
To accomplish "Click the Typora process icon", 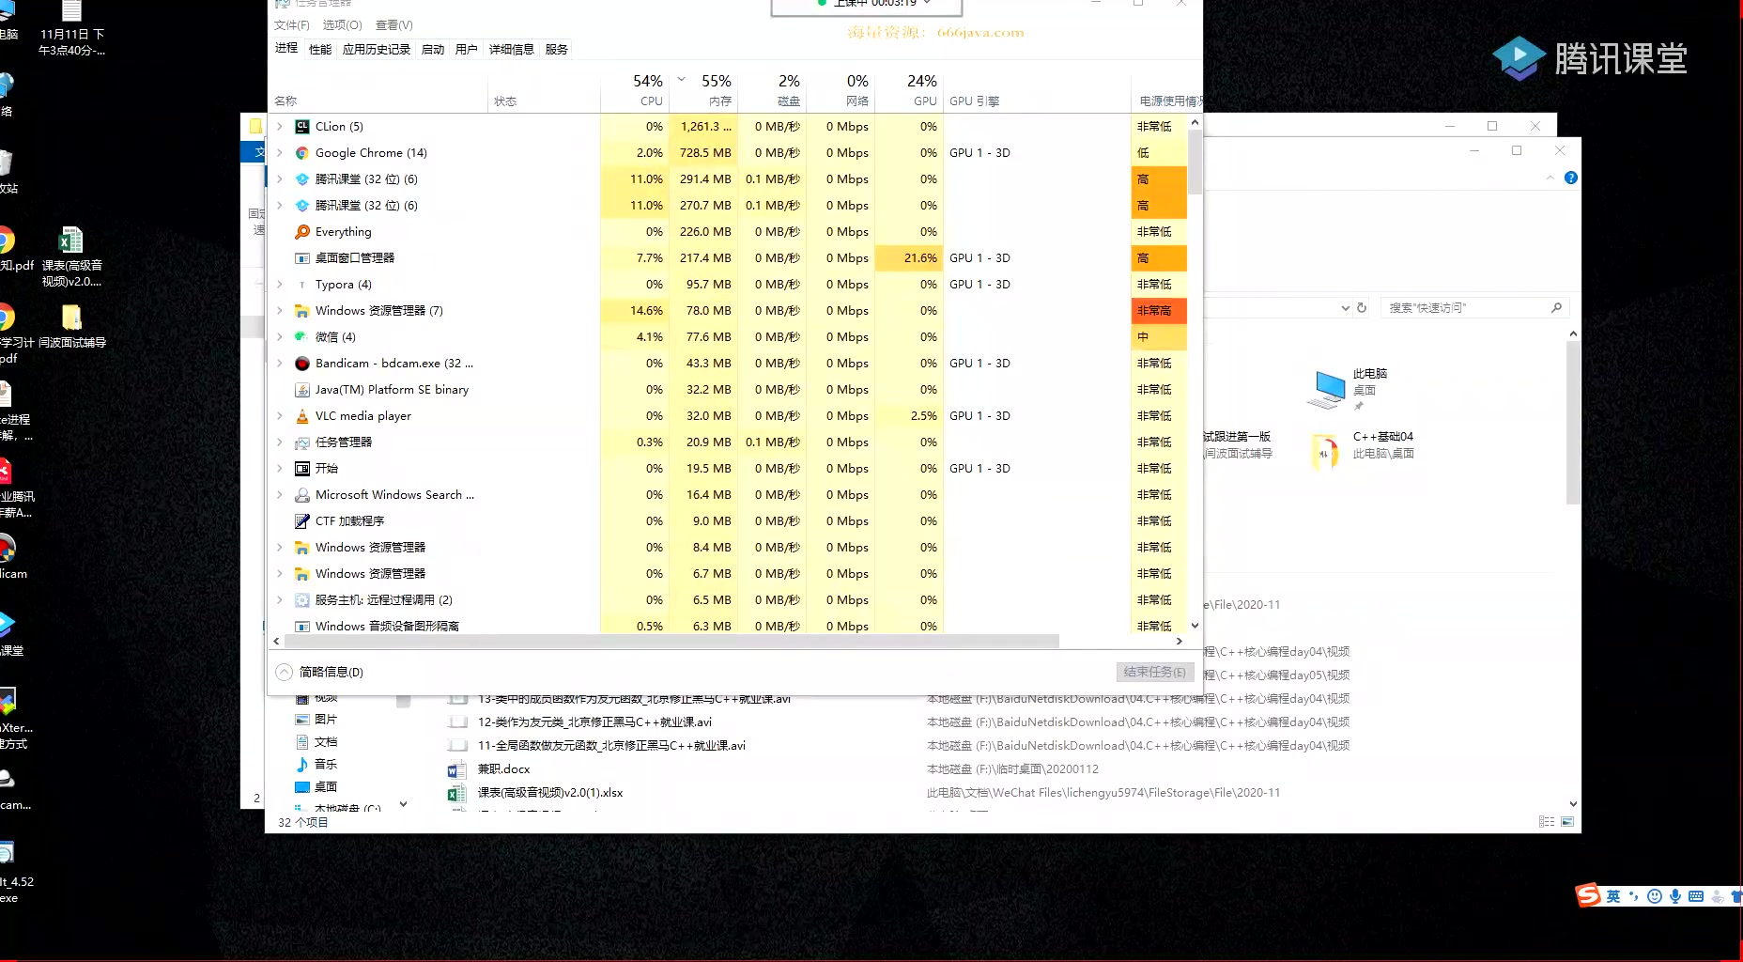I will click(302, 285).
